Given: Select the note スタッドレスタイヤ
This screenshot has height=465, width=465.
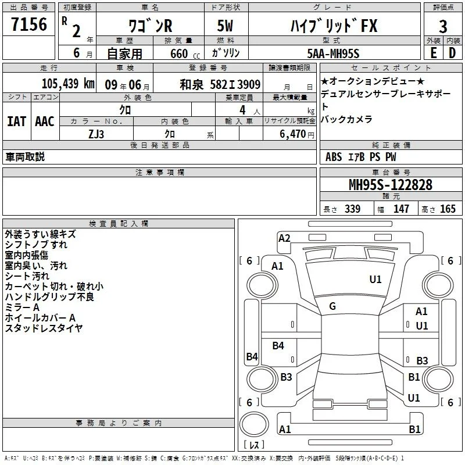Looking at the screenshot, I should [44, 328].
